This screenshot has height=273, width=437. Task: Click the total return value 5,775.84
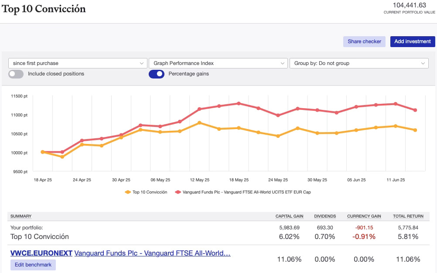click(408, 228)
